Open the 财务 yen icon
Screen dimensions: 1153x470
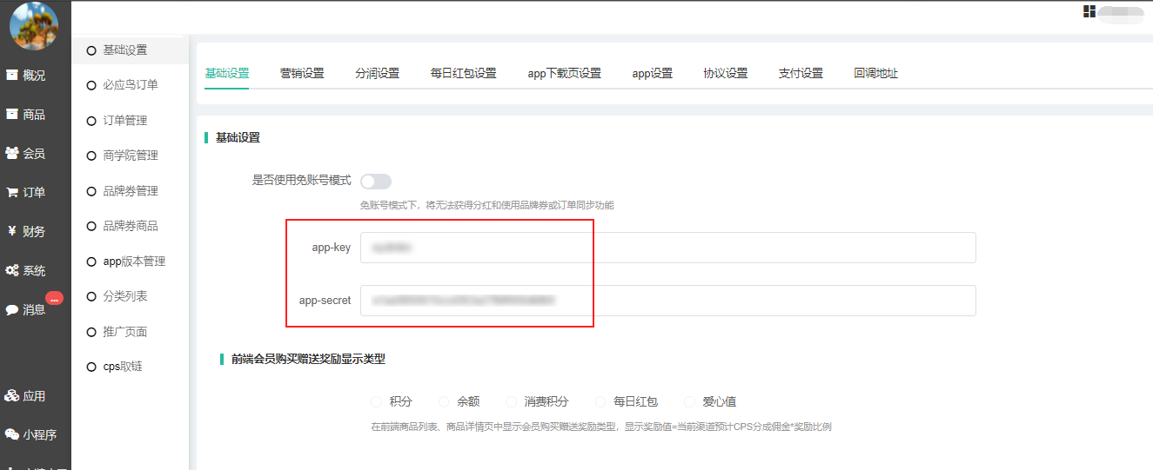(x=12, y=231)
